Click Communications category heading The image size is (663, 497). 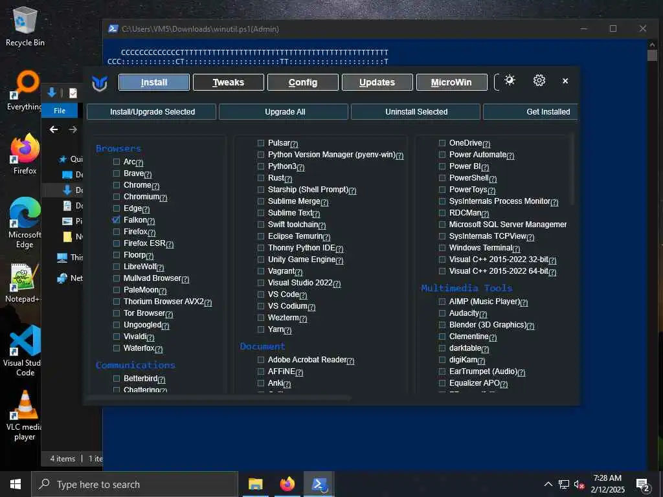[x=135, y=365]
